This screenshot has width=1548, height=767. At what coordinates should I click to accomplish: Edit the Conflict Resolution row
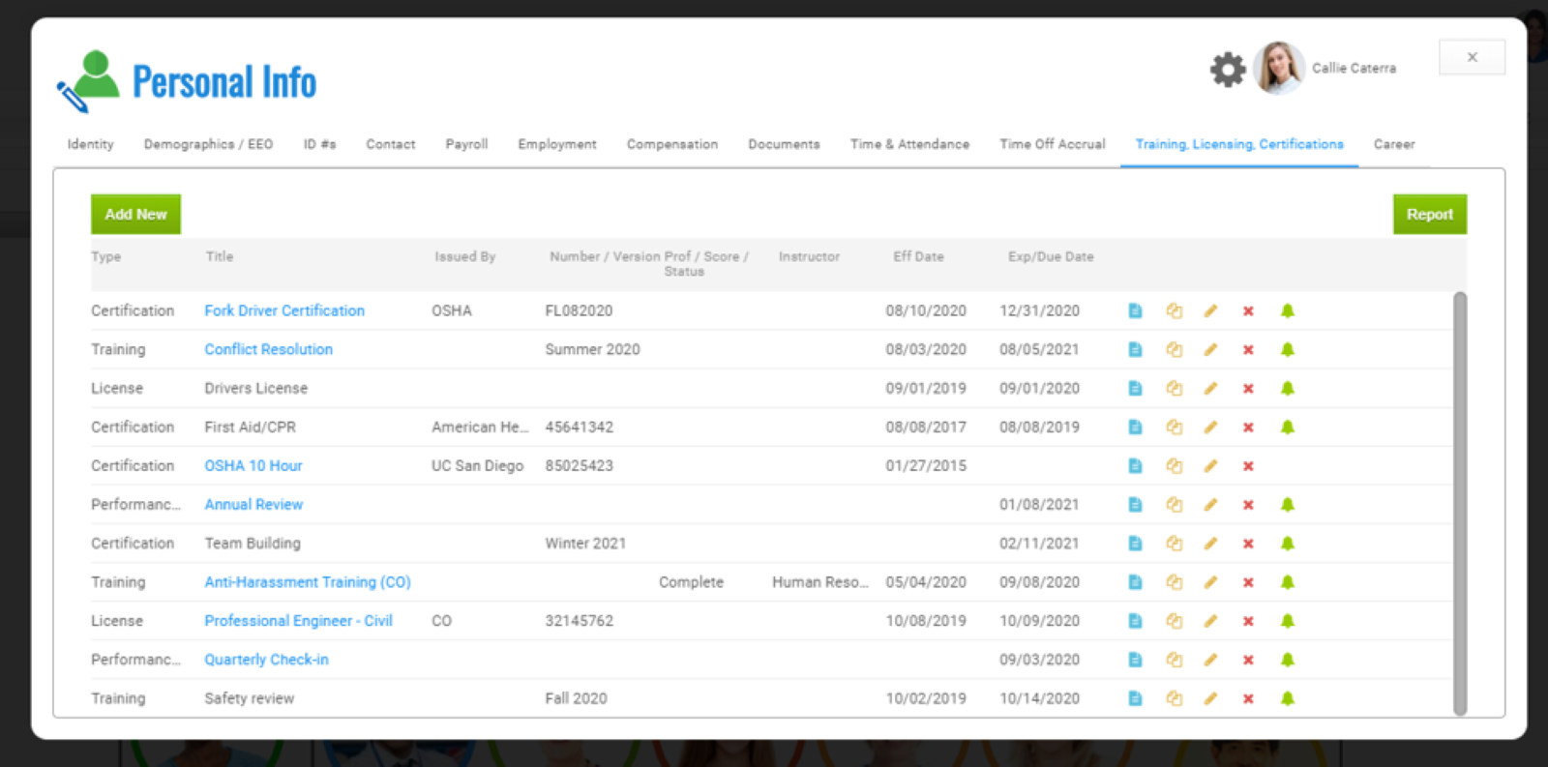[1210, 349]
